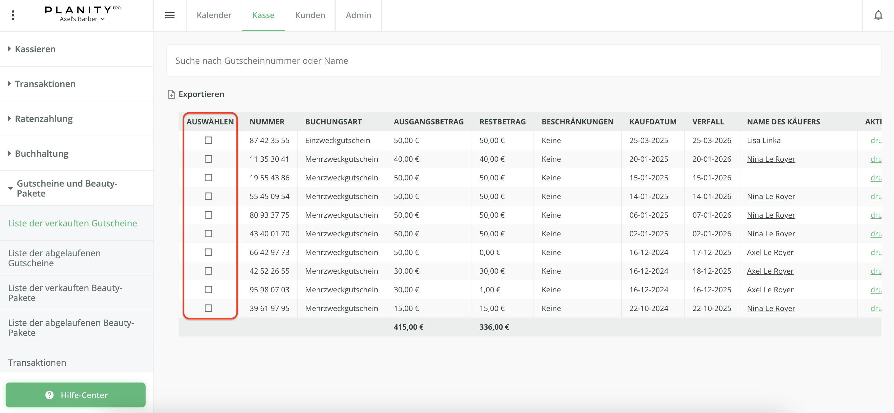Tick checkbox for voucher 87 42 35 55

208,140
